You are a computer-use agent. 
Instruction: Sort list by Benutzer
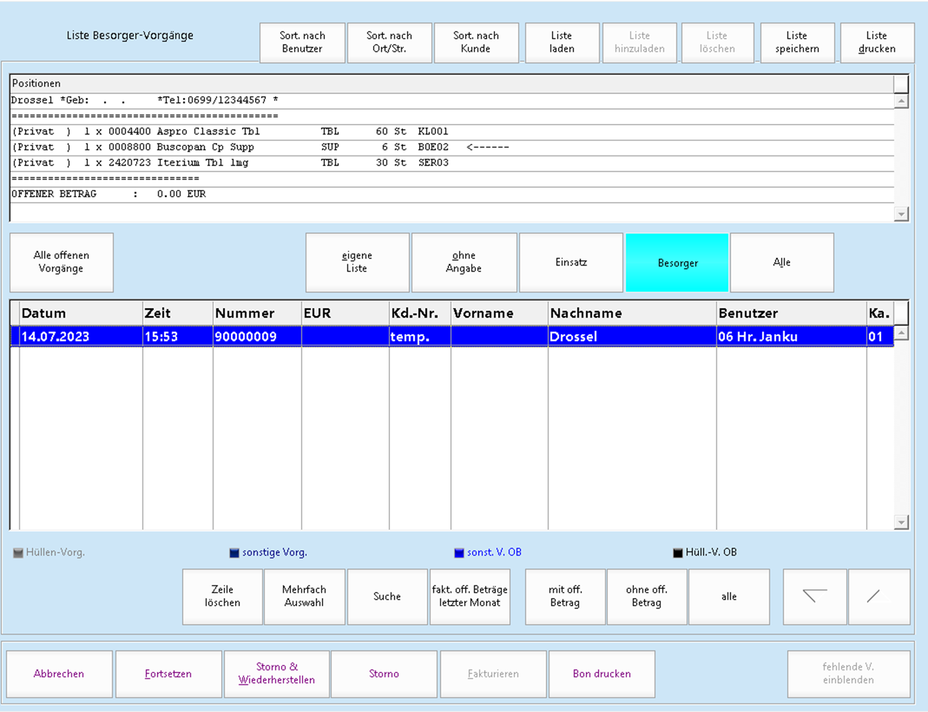[302, 42]
